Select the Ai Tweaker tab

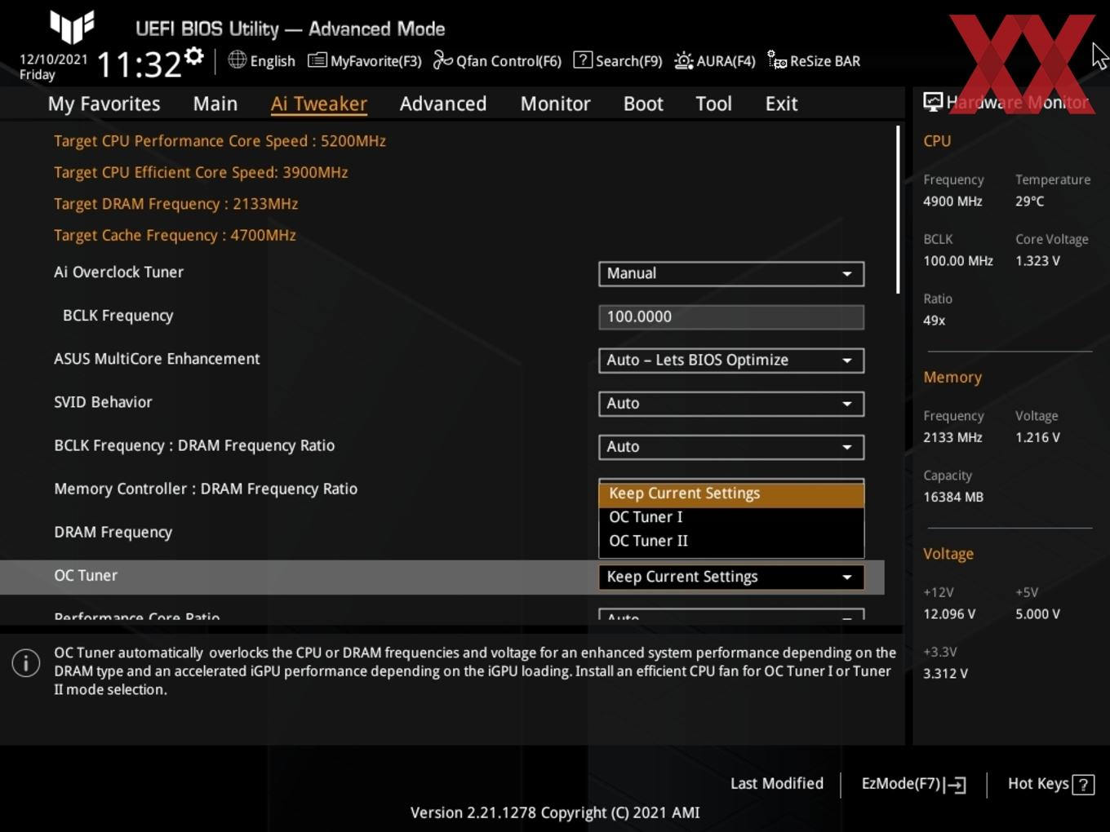318,104
